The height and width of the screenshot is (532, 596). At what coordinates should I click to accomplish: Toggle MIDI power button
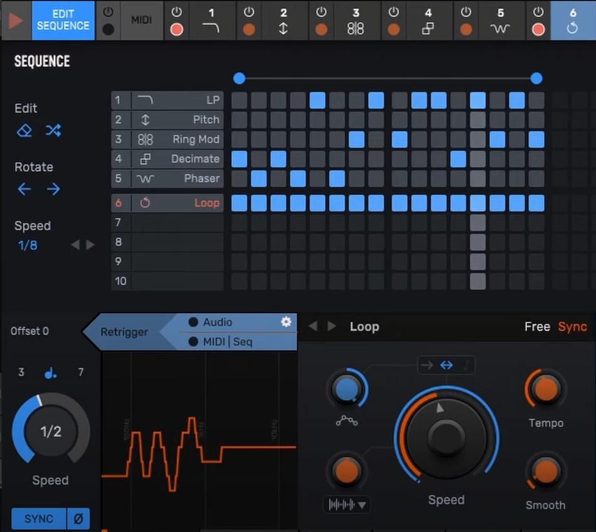(108, 12)
